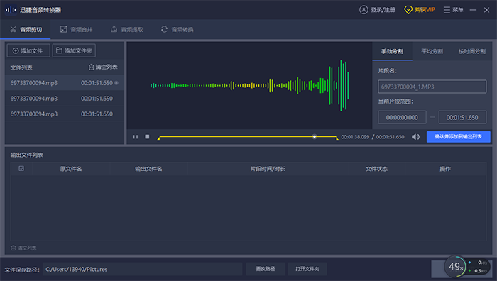
Task: Click the 打开文件夹 button
Action: pos(307,269)
